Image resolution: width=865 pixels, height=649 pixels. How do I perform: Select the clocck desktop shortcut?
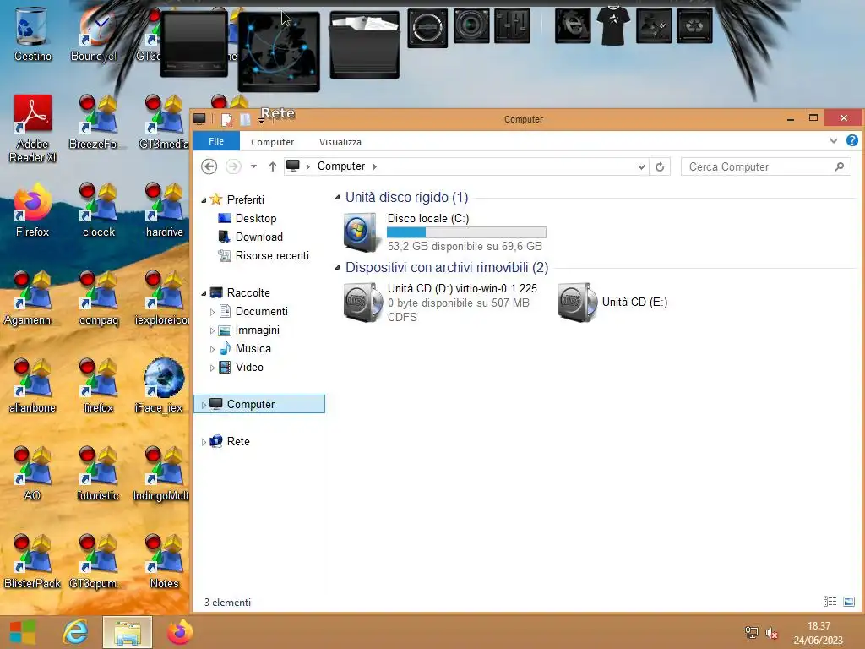pos(99,210)
